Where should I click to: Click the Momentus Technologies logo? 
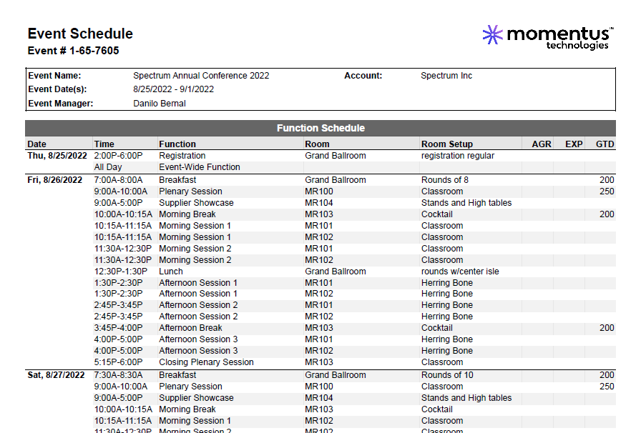pos(548,37)
